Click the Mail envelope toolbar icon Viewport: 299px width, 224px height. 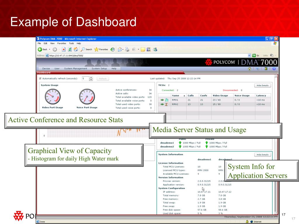point(119,50)
